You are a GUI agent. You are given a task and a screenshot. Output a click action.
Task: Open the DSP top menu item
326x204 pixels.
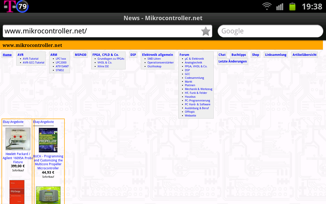pyautogui.click(x=133, y=55)
